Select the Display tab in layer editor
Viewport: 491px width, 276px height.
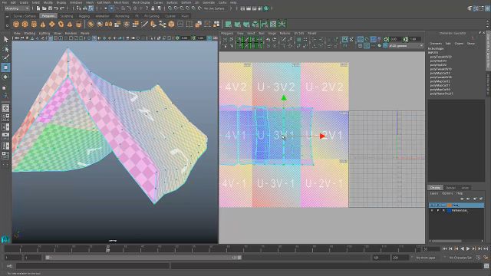click(435, 188)
